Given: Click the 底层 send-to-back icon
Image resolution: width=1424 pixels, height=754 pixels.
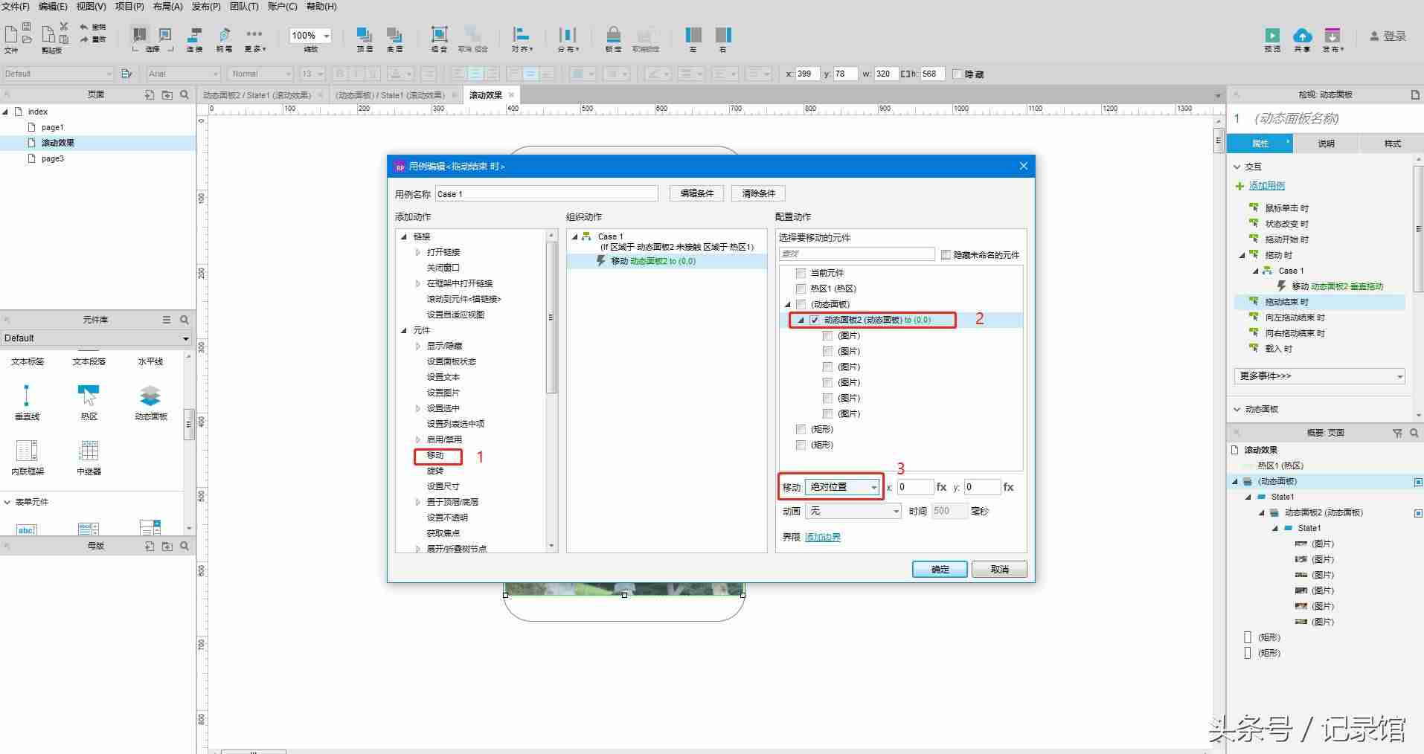Looking at the screenshot, I should pos(394,35).
